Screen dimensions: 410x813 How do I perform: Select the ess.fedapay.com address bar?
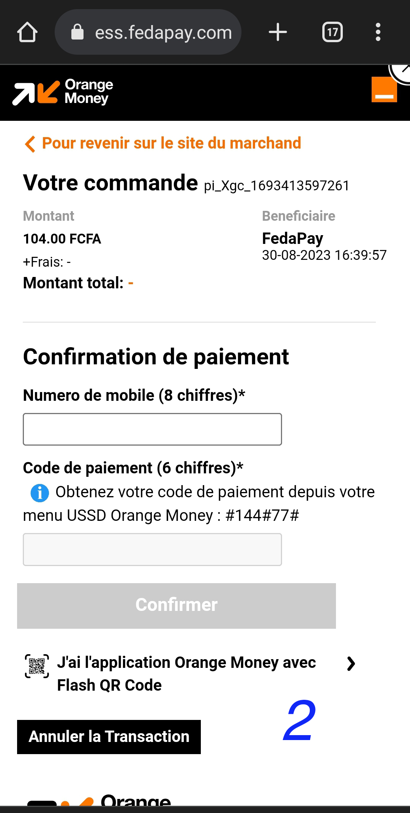(163, 32)
